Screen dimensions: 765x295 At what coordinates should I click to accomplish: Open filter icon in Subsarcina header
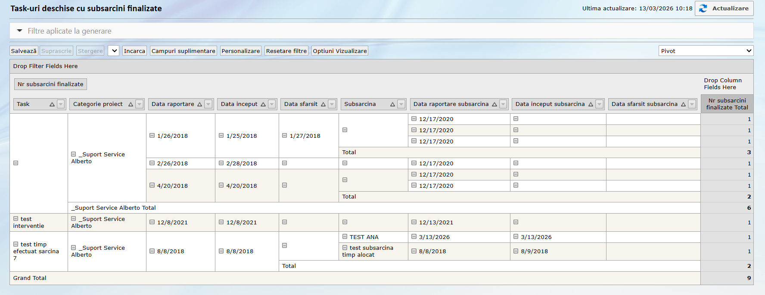[x=401, y=104]
